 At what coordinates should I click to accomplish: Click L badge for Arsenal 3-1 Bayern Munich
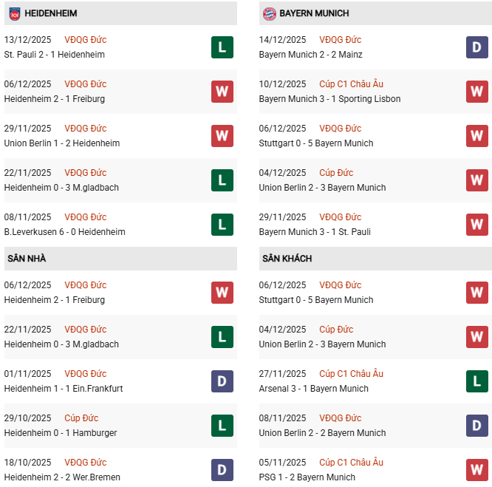476,381
